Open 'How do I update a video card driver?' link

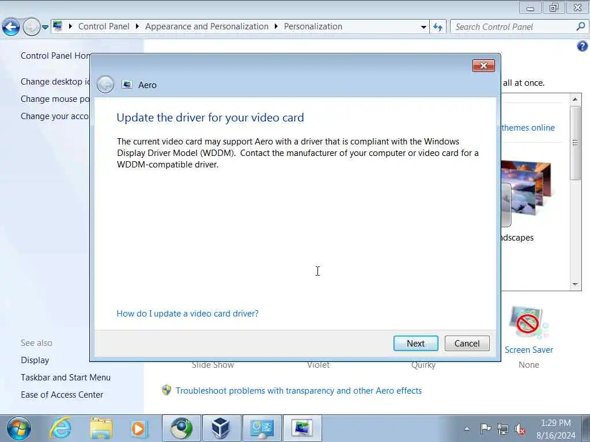pyautogui.click(x=187, y=314)
